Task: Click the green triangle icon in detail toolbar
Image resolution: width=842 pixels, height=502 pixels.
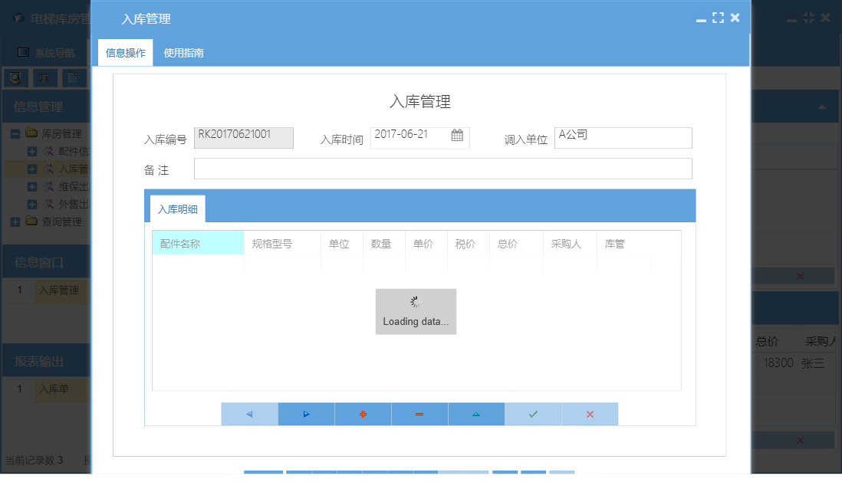Action: click(x=476, y=414)
